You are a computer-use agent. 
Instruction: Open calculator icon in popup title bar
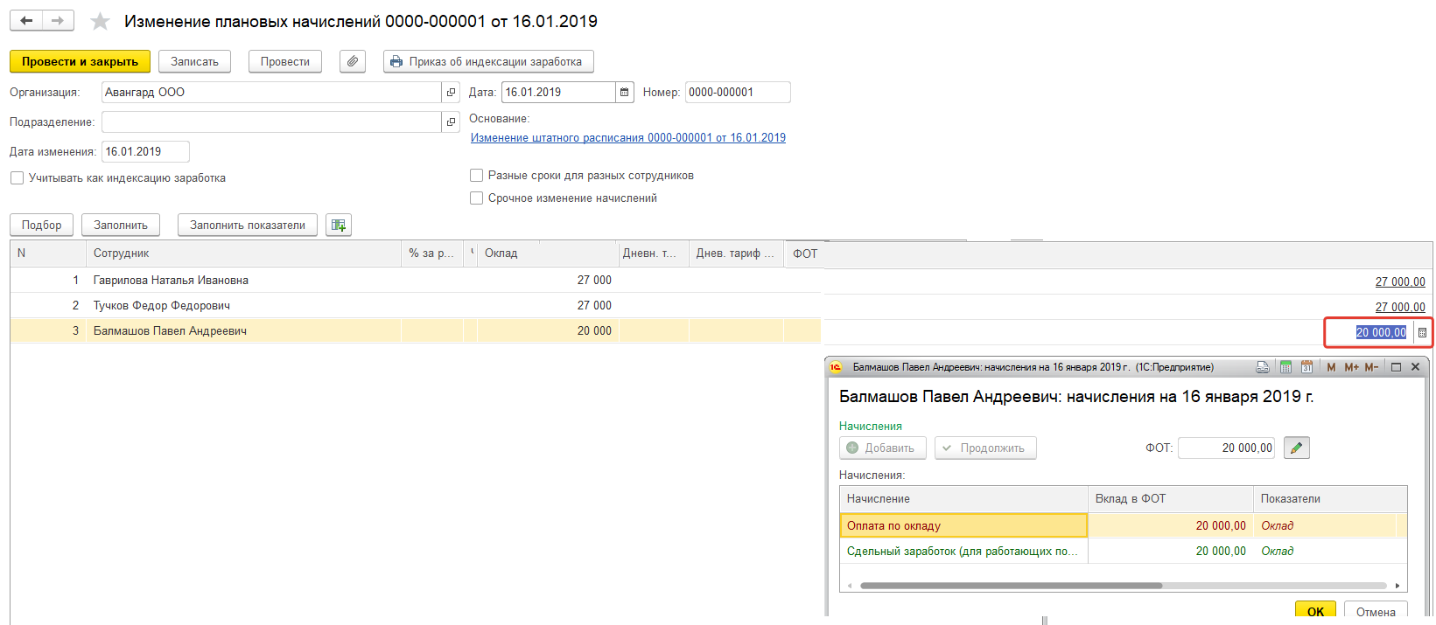[1285, 368]
